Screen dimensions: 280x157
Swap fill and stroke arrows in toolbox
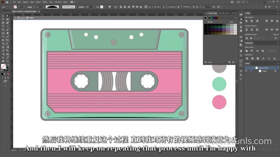[x=8, y=65]
